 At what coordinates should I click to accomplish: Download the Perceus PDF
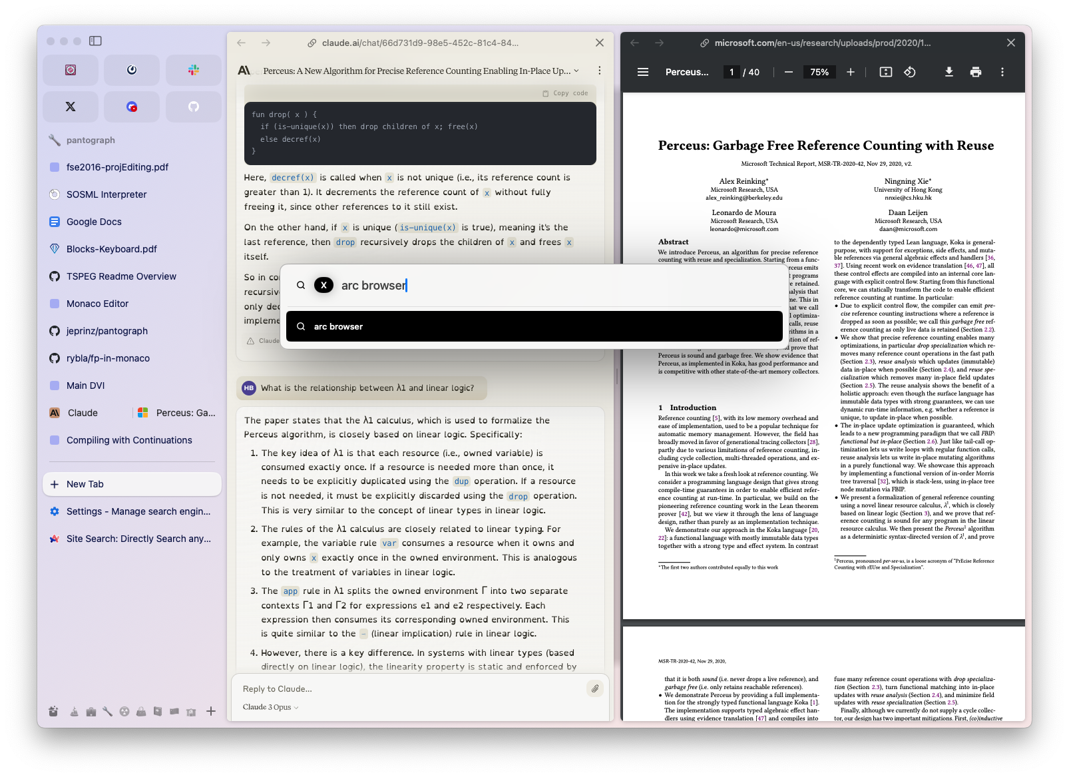(949, 72)
